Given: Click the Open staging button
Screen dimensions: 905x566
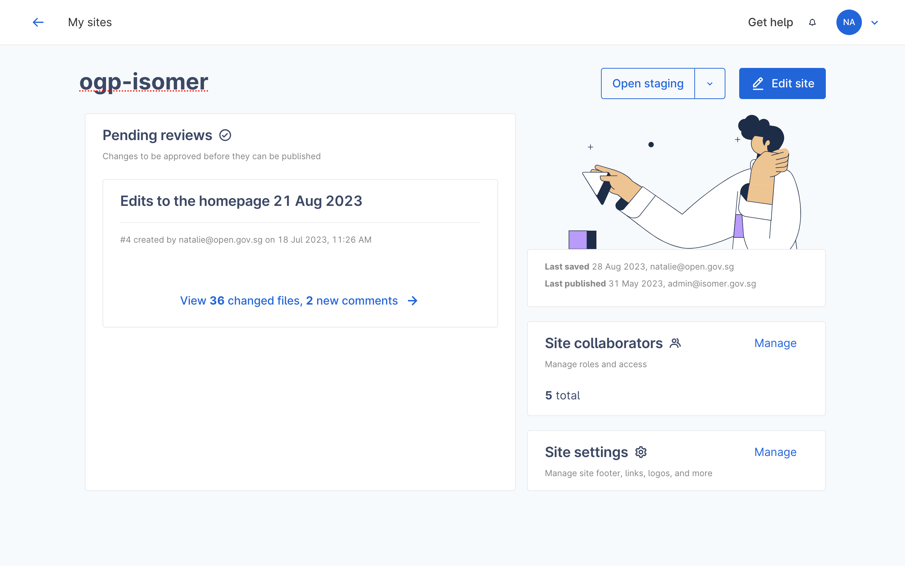Looking at the screenshot, I should pos(648,83).
